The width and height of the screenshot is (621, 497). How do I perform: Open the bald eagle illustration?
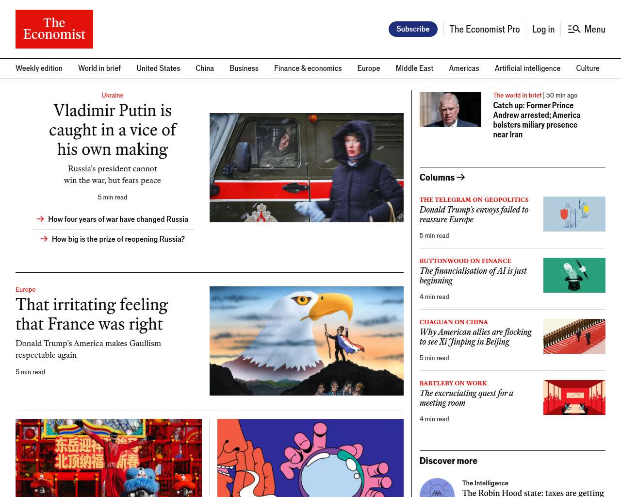[307, 341]
